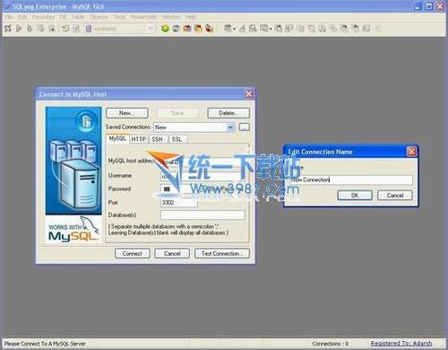This screenshot has height=350, width=448.
Task: Click Cancel in Connect to MySQL Host dialog
Action: pyautogui.click(x=172, y=254)
